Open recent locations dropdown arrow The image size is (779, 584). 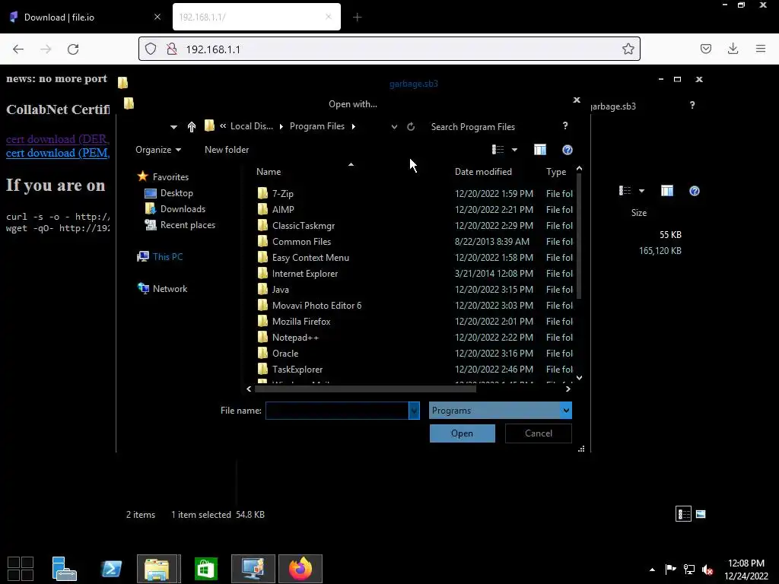click(173, 127)
